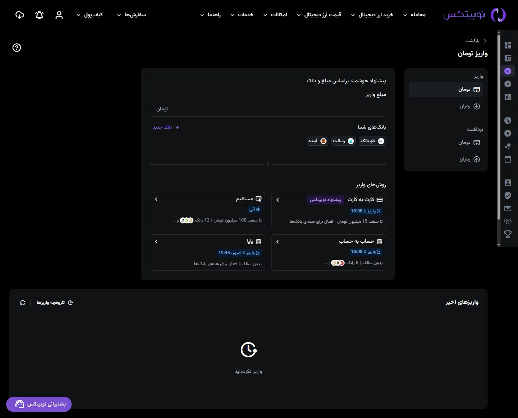
Task: Open پشتیبانی نوبیتکس support chat button
Action: tap(39, 404)
